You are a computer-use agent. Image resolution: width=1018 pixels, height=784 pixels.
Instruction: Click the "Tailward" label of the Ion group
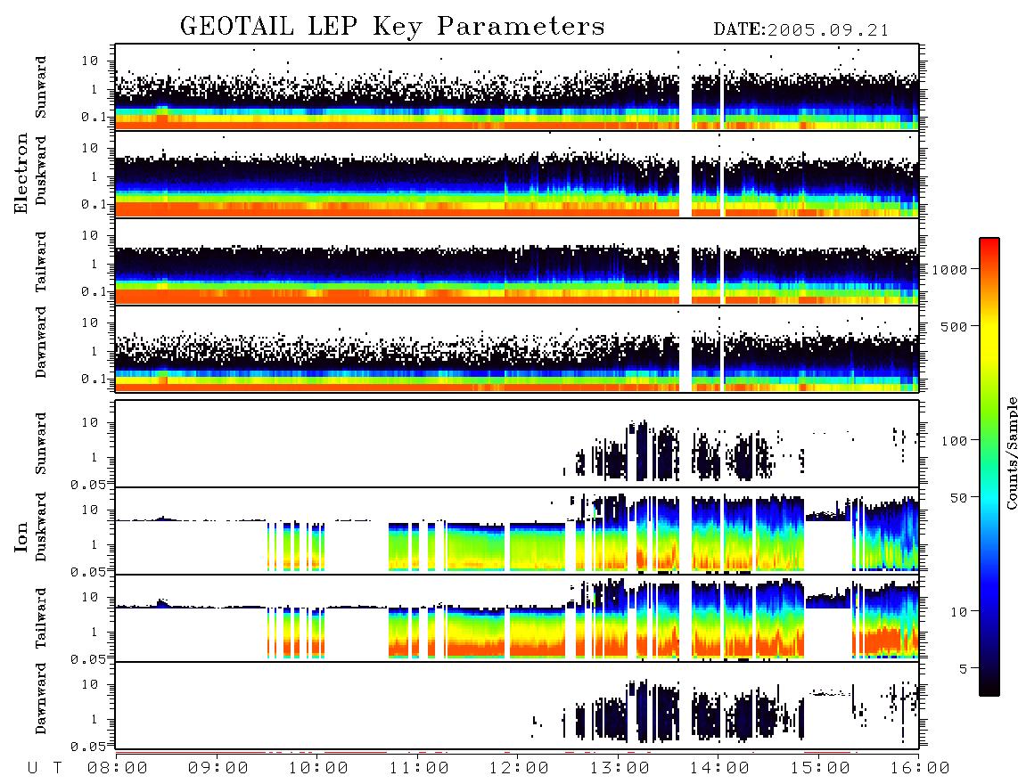[x=41, y=618]
